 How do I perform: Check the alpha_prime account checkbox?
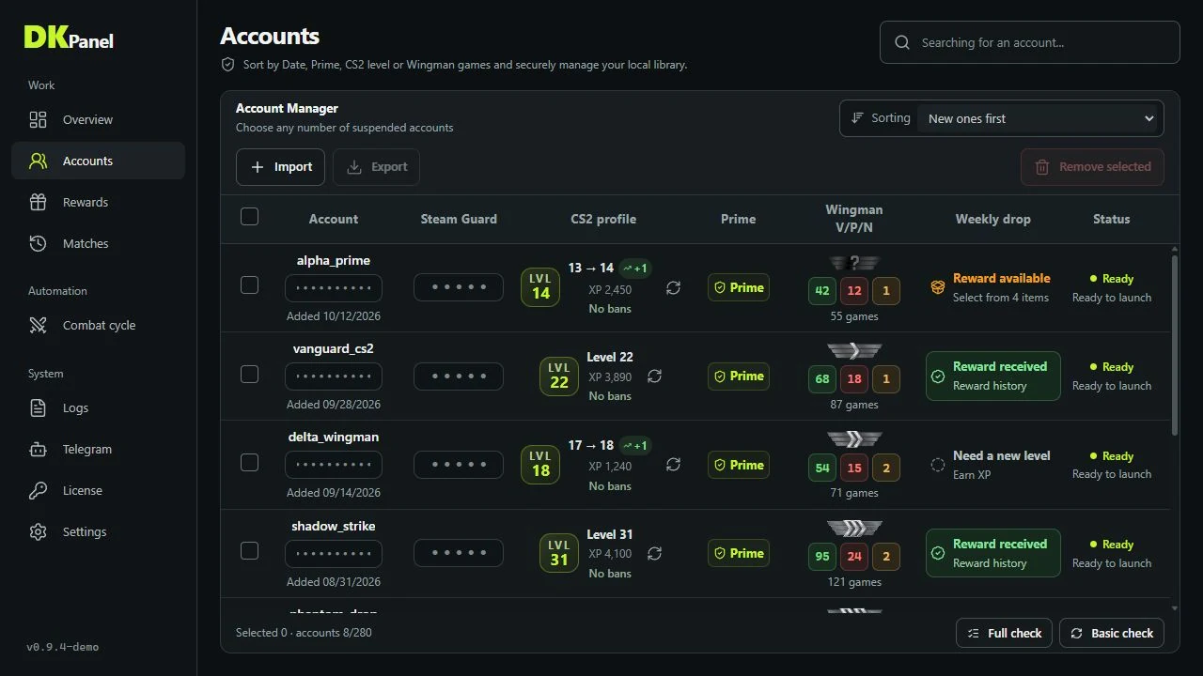pyautogui.click(x=249, y=284)
